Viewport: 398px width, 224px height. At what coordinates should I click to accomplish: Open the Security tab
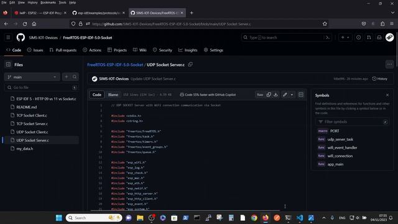click(162, 50)
